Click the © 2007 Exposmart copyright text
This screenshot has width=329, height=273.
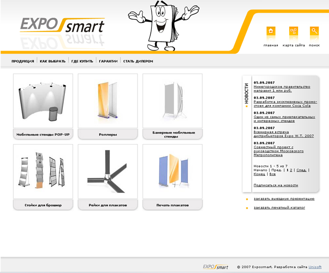pyautogui.click(x=254, y=267)
